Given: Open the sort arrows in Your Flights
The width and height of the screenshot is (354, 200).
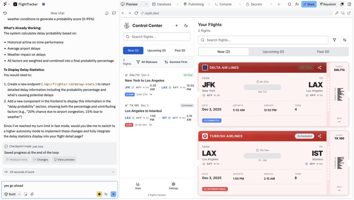Looking at the screenshot, I should pyautogui.click(x=345, y=40).
